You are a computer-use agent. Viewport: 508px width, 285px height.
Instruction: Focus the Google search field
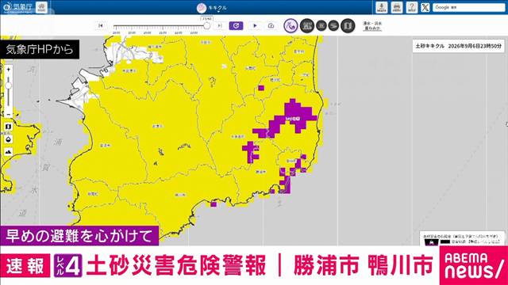(468, 7)
